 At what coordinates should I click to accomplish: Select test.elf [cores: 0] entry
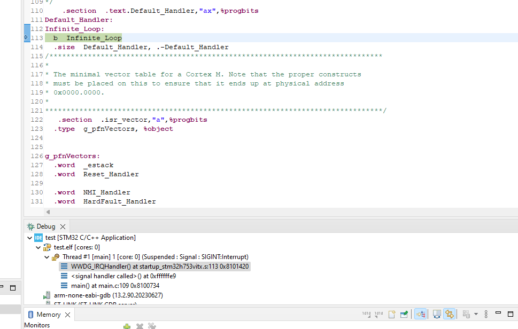(x=76, y=247)
